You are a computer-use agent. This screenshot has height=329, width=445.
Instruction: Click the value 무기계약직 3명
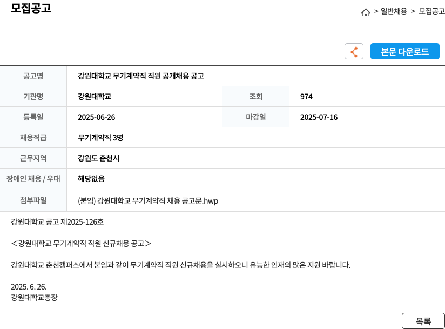click(x=100, y=138)
